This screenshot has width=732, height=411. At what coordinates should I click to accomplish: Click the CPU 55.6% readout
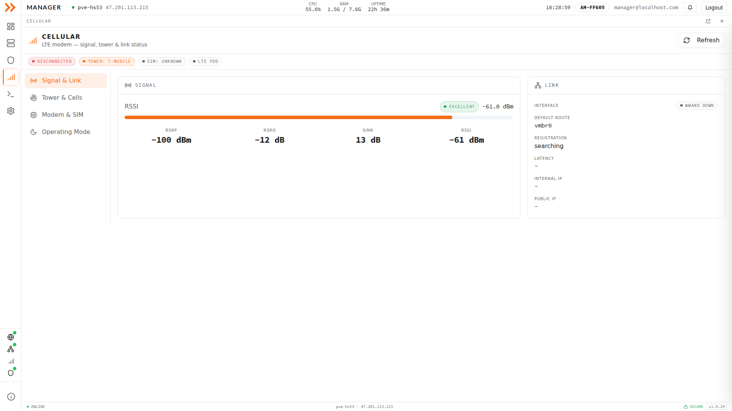(313, 7)
